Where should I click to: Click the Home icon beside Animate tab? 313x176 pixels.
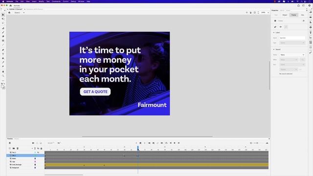[x=11, y=5]
